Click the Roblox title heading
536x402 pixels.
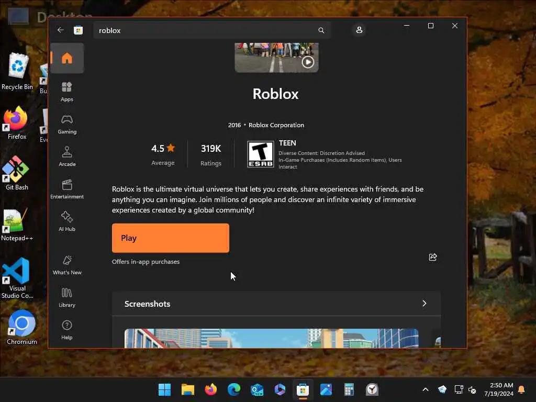click(275, 94)
